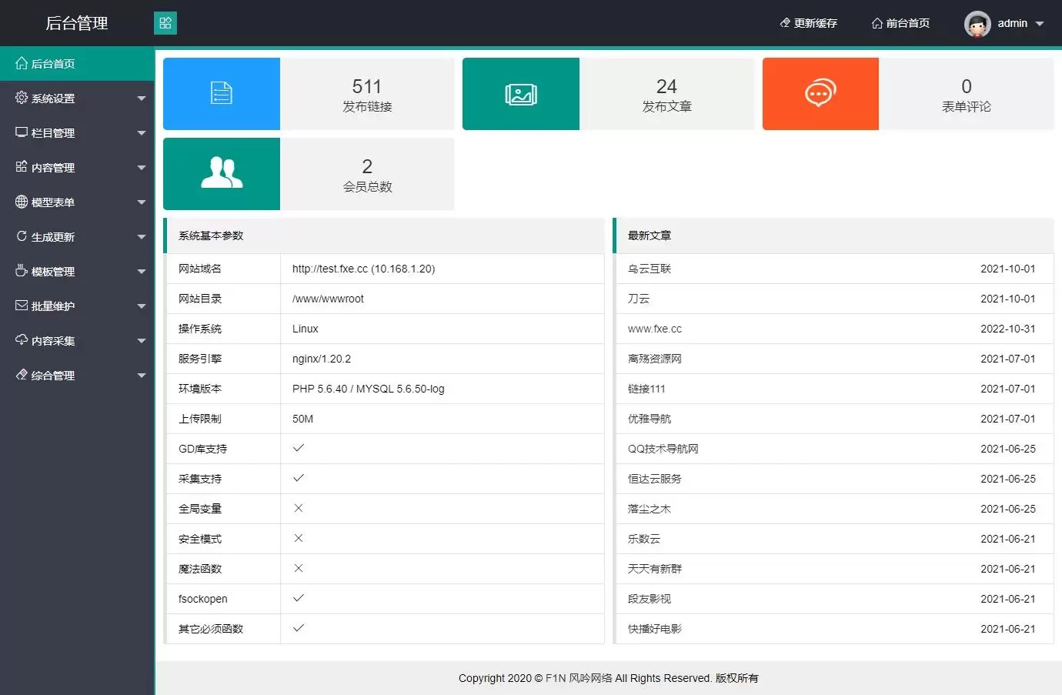Open the 模型表单 menu label
The height and width of the screenshot is (695, 1062).
(x=53, y=202)
